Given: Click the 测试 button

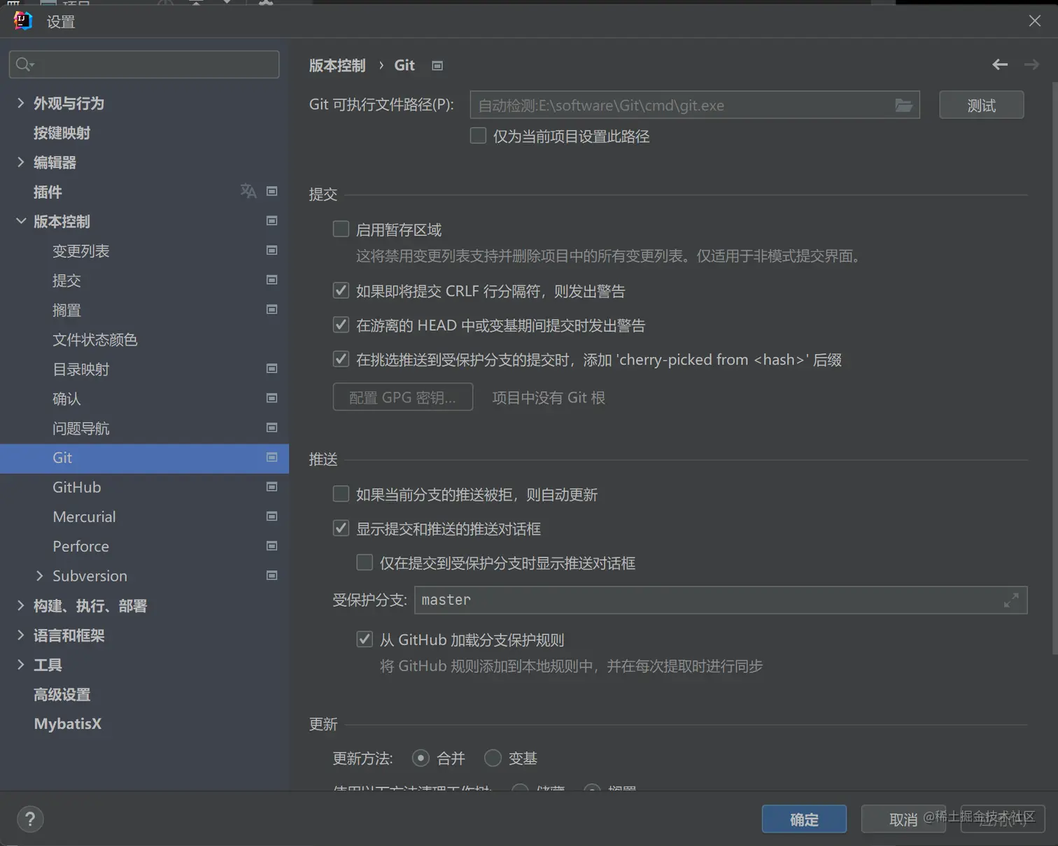Looking at the screenshot, I should [x=981, y=105].
